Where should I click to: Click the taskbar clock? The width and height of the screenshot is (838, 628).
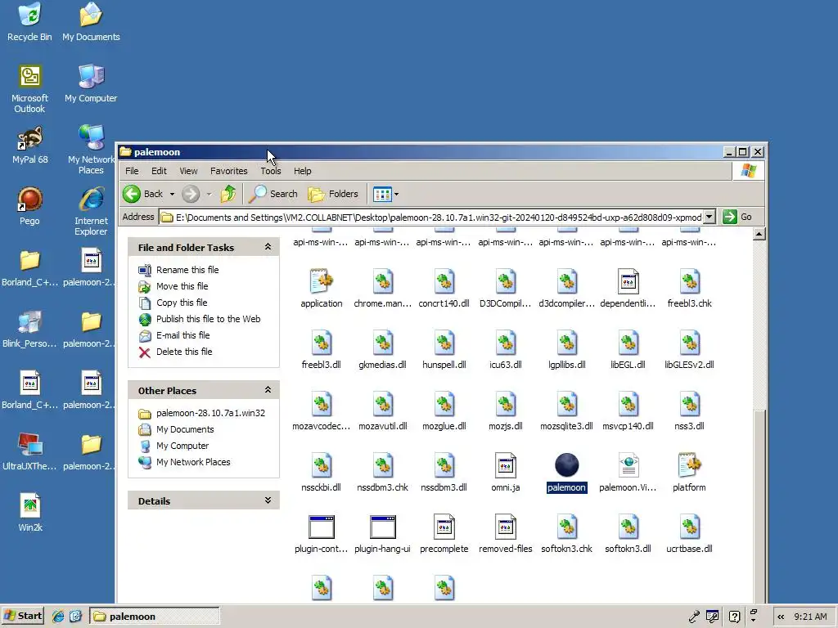(x=810, y=617)
